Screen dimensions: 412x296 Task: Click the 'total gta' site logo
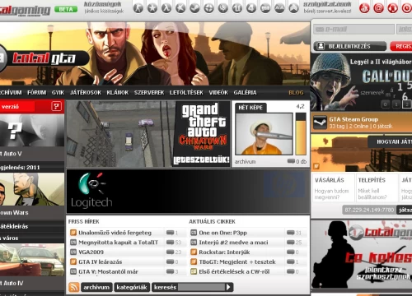click(x=44, y=58)
